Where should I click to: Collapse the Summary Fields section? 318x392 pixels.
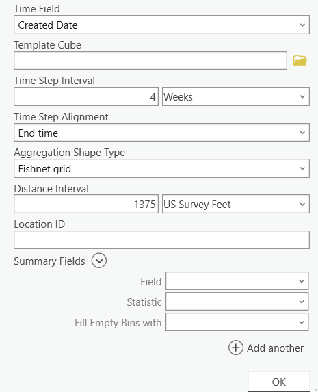tap(99, 261)
